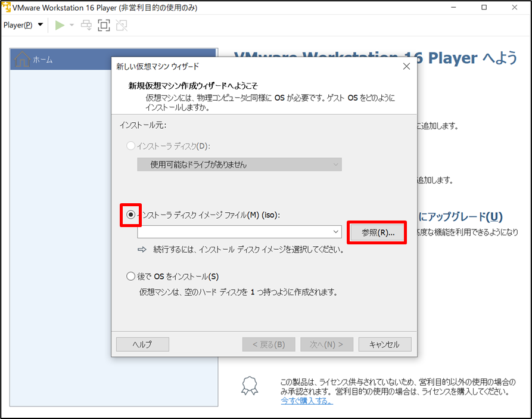Click the 次へ(N) > button

tap(326, 344)
